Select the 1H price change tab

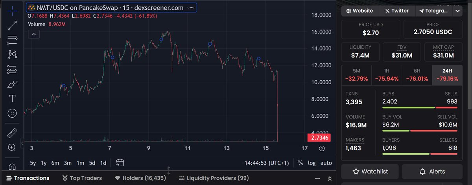point(387,75)
